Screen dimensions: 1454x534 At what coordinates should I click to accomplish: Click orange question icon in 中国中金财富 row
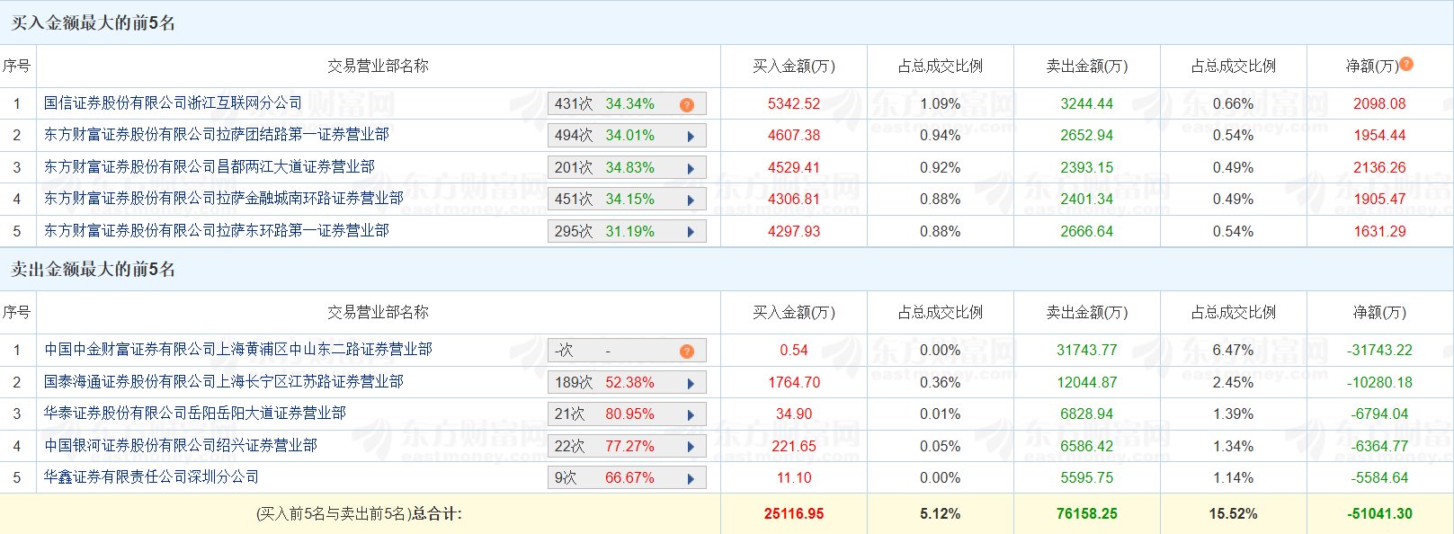pyautogui.click(x=687, y=351)
